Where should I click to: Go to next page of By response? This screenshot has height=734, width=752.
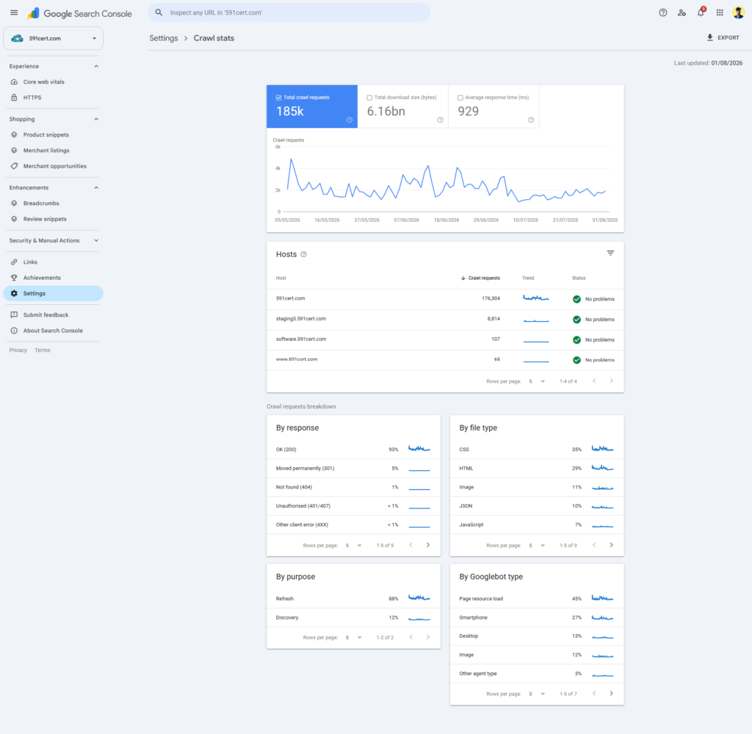click(x=428, y=545)
